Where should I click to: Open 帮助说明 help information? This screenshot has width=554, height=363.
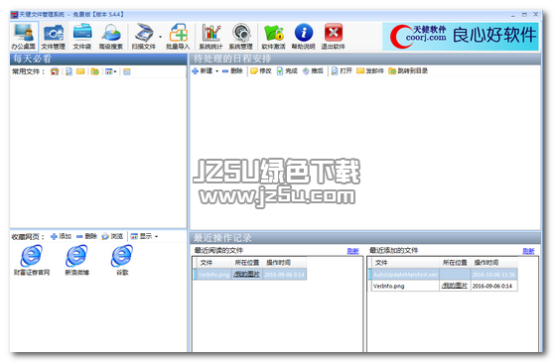(x=303, y=37)
